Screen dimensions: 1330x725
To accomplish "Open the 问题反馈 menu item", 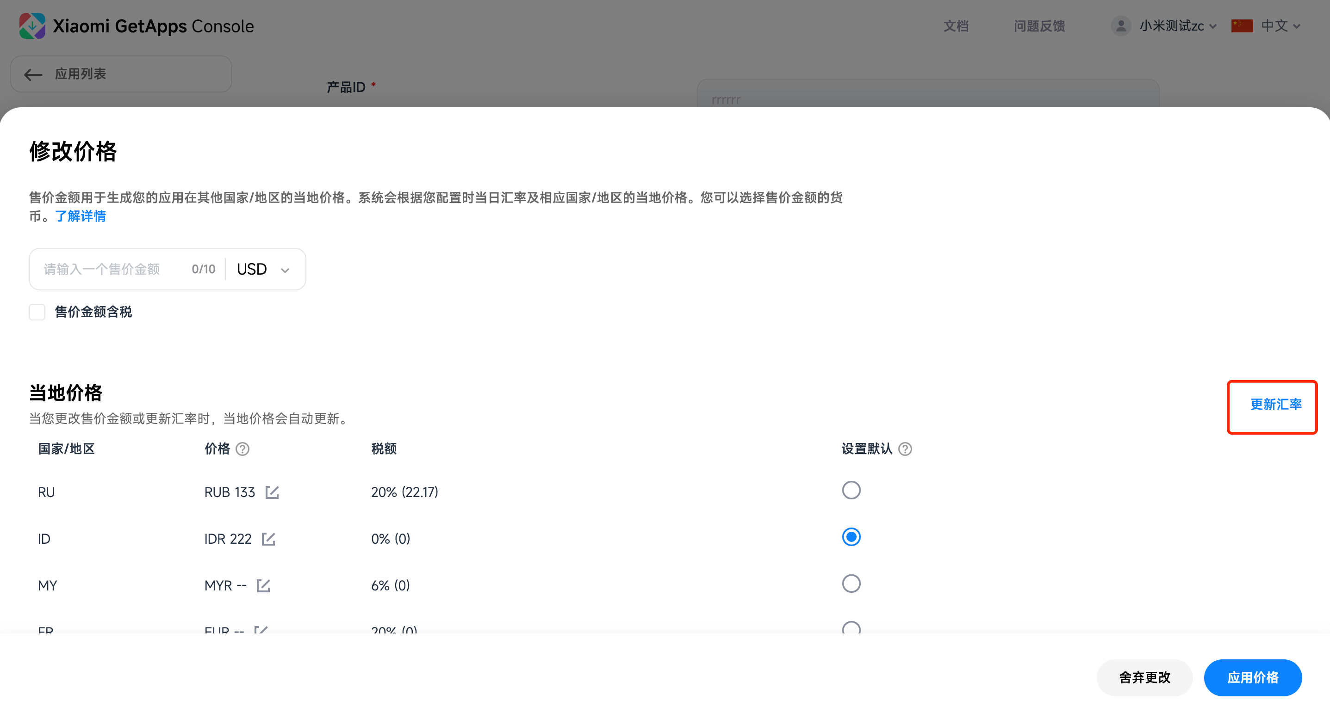I will point(1038,25).
